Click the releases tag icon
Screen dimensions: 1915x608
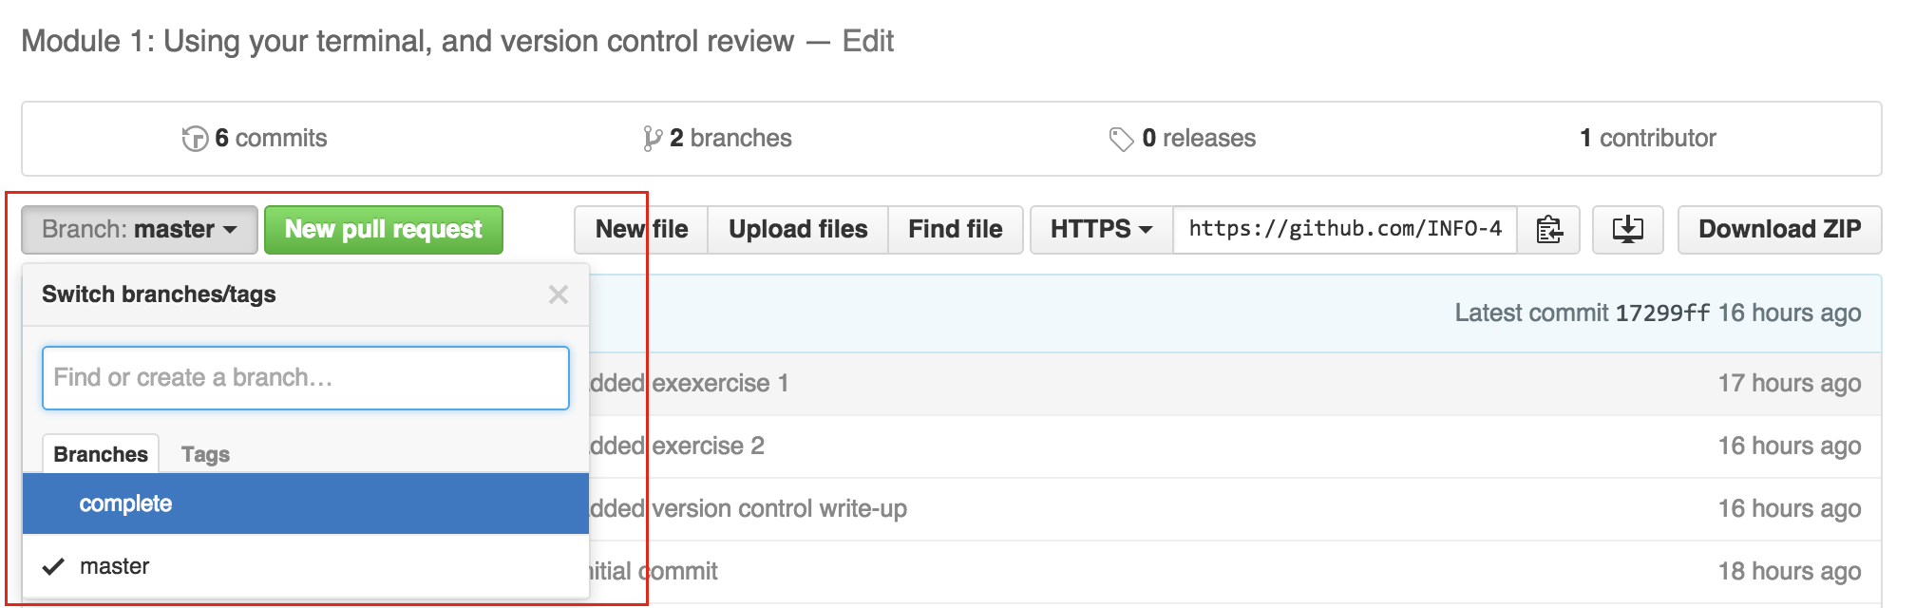(x=1121, y=139)
